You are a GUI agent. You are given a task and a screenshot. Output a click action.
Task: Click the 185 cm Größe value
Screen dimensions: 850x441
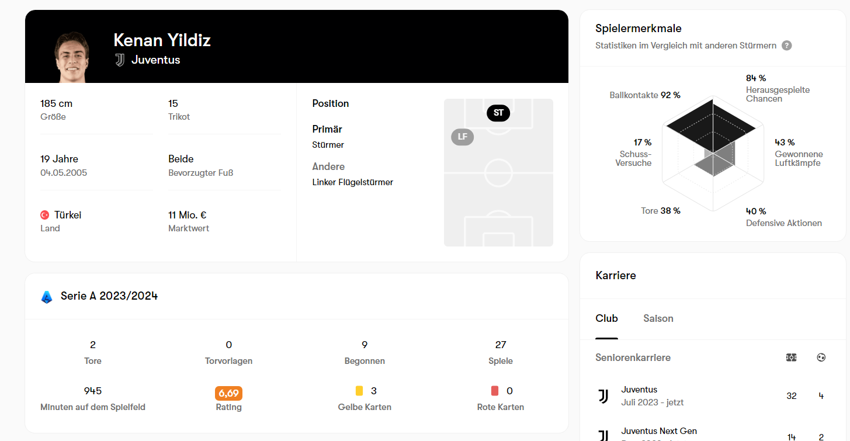[56, 103]
